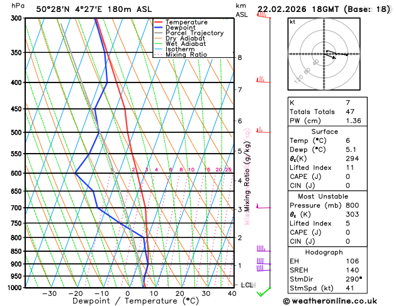Click the '300' pressure level label
396x306 pixels.
18,18
